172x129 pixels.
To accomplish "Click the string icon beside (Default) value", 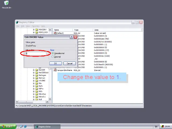I will point(55,33).
